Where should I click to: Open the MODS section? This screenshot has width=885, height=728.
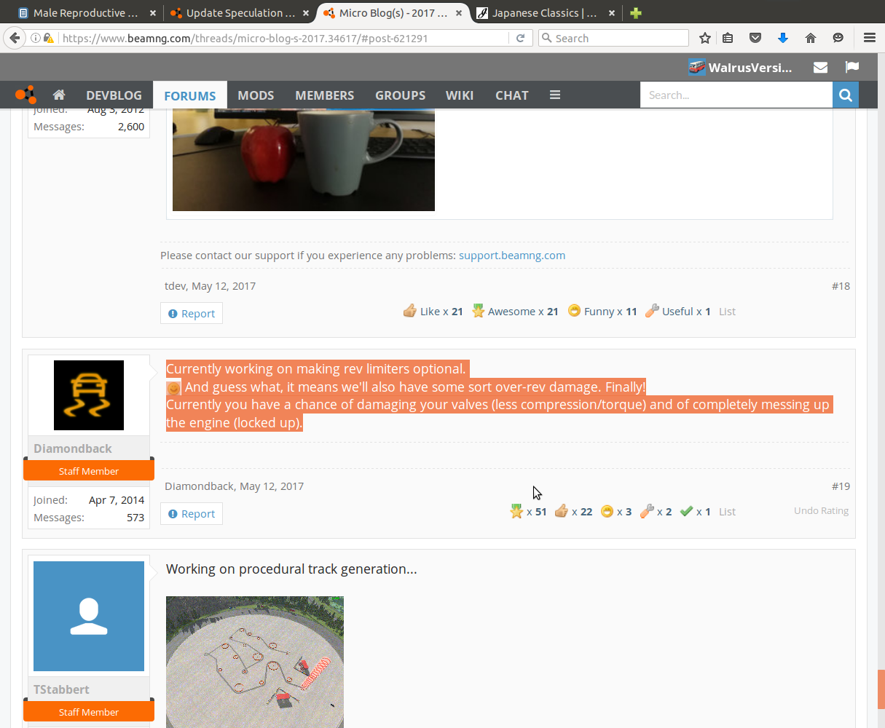256,95
